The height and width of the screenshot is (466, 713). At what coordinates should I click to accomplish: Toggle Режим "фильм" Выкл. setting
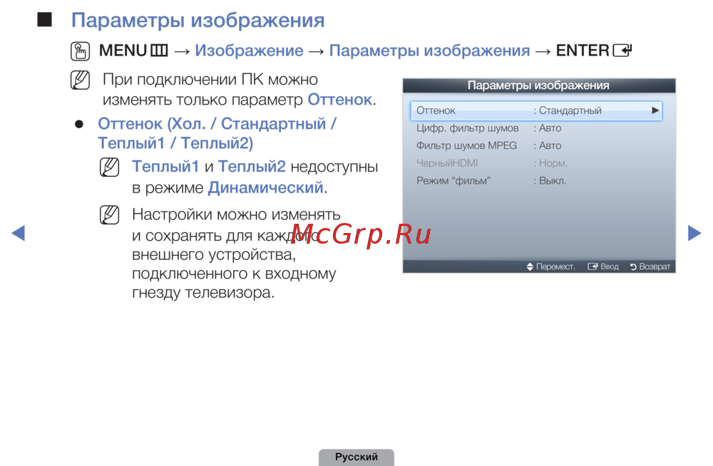coord(552,181)
